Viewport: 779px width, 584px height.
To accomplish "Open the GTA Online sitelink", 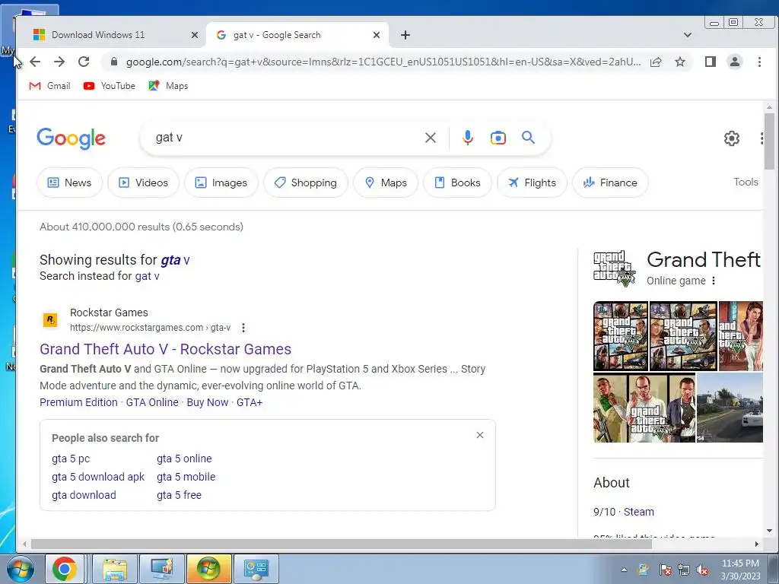I will (x=152, y=402).
